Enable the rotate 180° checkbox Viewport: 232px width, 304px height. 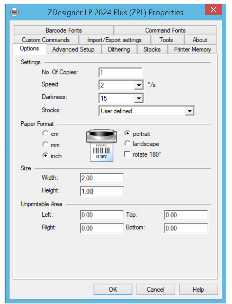(x=127, y=154)
